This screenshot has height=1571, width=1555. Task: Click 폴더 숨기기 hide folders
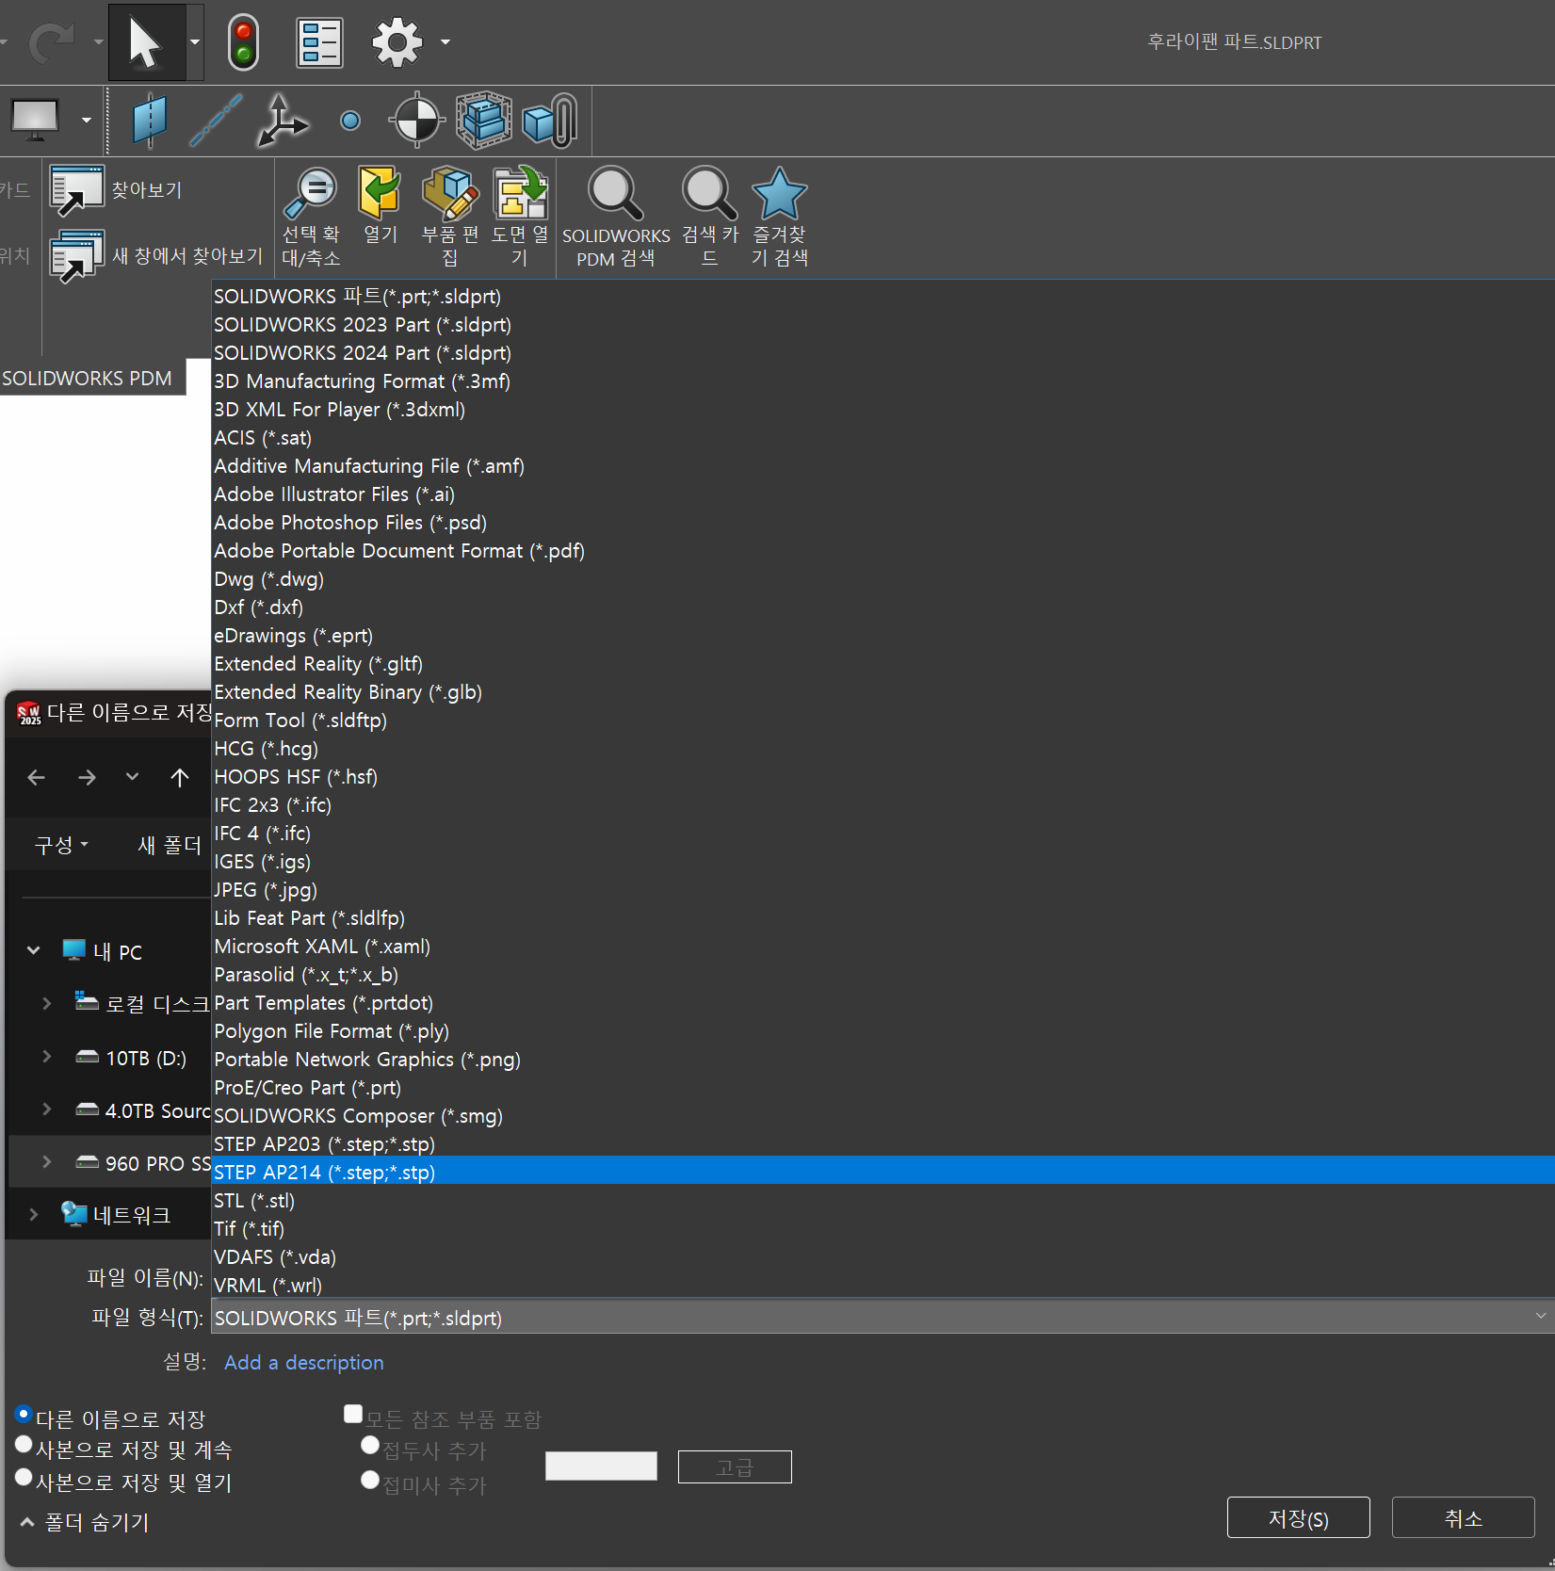85,1522
